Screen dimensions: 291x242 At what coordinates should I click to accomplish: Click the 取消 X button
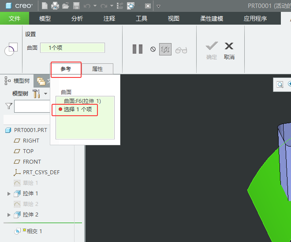click(x=229, y=51)
